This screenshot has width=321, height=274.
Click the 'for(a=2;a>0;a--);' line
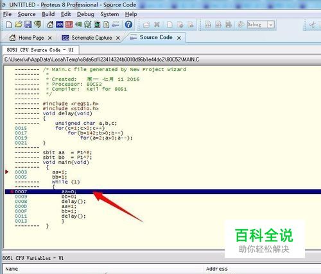click(x=107, y=138)
